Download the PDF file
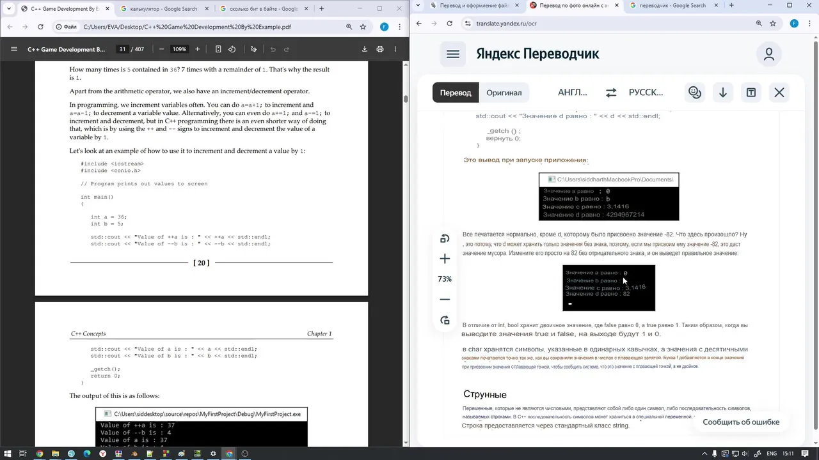819x460 pixels. [365, 49]
